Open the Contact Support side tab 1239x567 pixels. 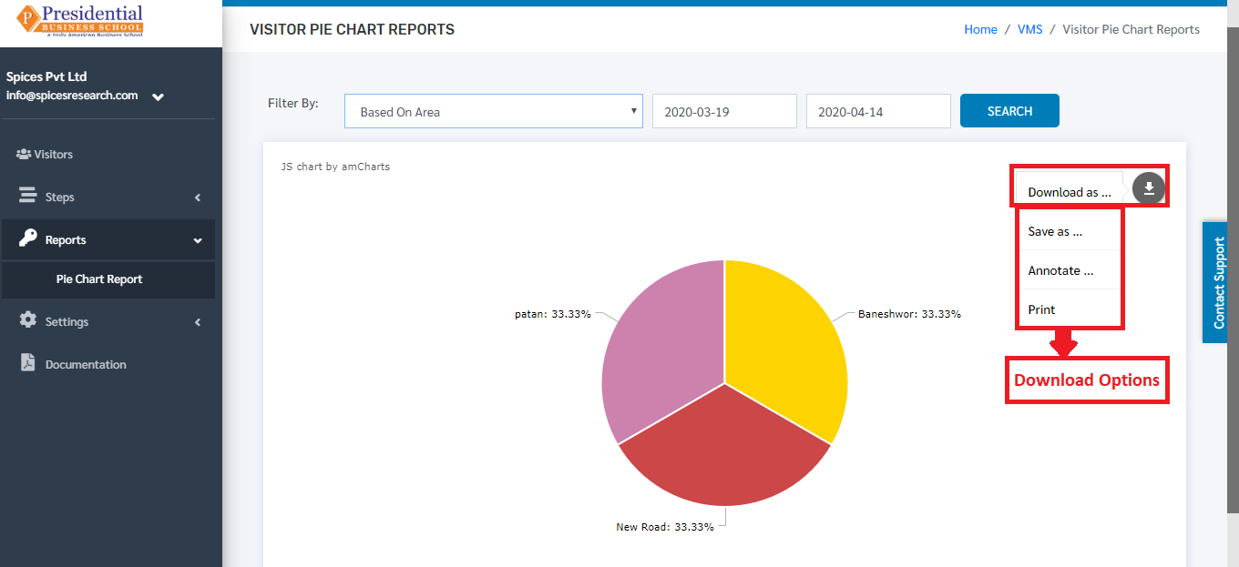1220,282
